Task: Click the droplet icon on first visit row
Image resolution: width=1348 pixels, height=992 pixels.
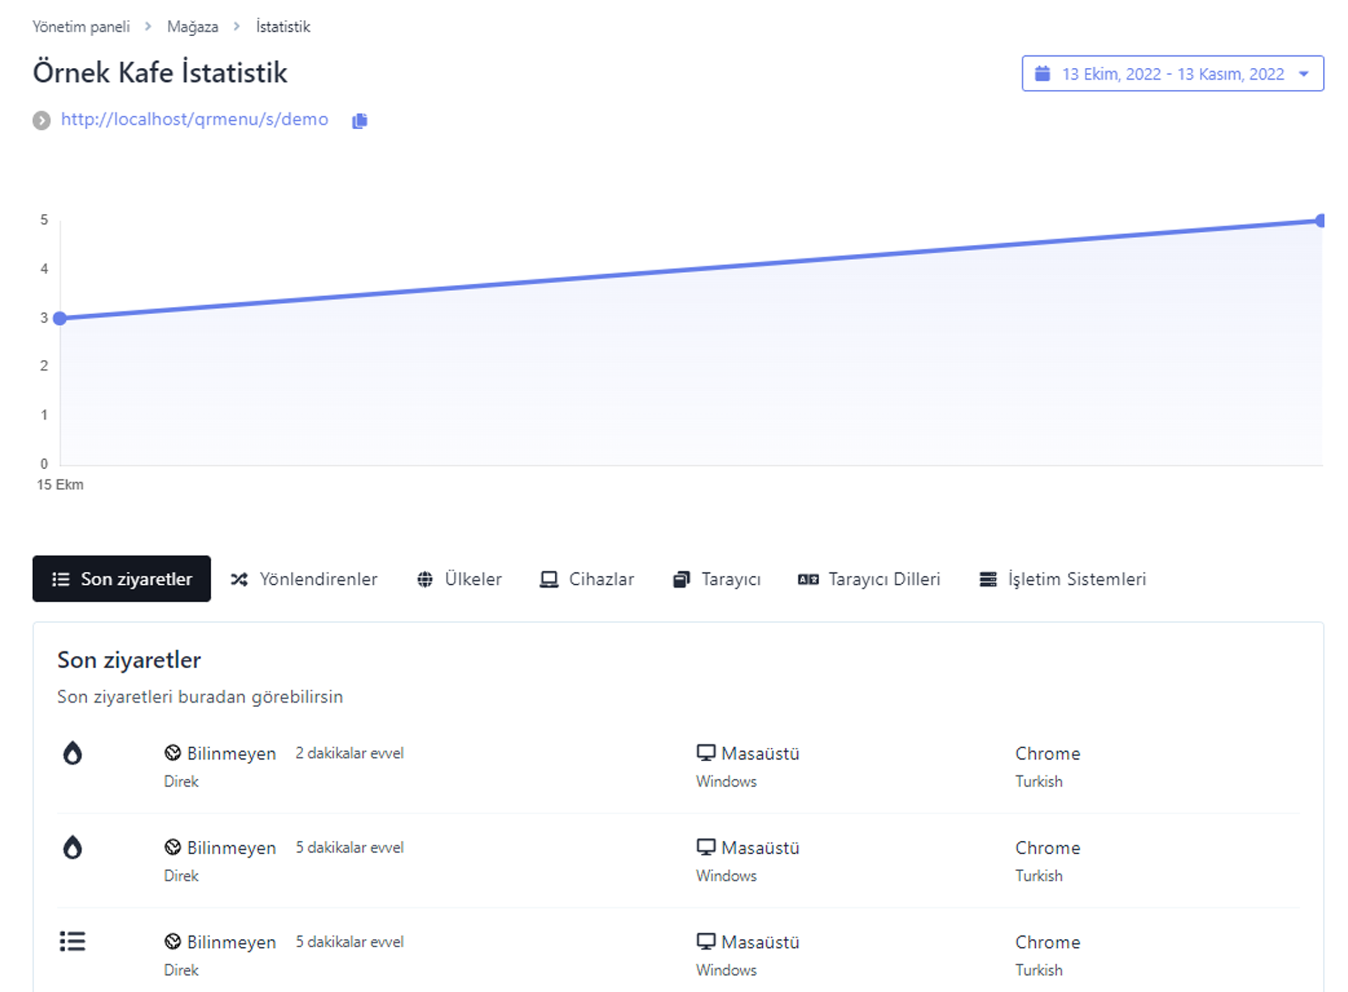Action: pyautogui.click(x=72, y=753)
